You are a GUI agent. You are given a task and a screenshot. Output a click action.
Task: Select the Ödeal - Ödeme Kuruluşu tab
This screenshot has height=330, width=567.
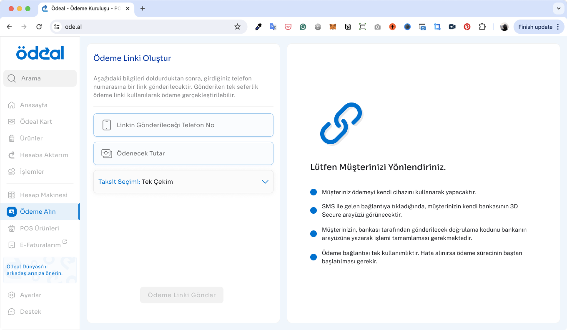click(x=86, y=8)
